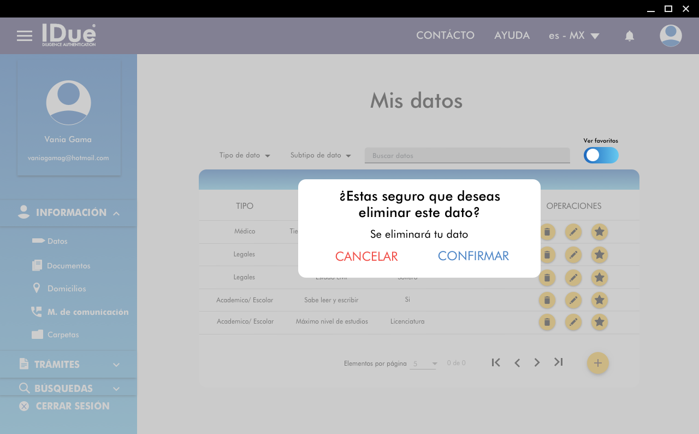Open M. de comunicación in sidebar
Screen dimensions: 699x434
click(87, 312)
